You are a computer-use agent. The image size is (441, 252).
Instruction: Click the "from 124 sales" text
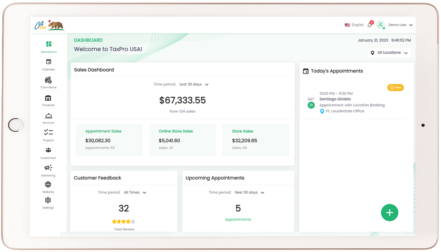point(182,111)
